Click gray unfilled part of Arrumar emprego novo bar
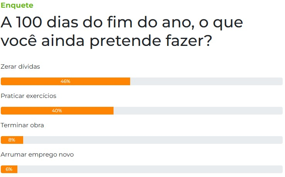 [150, 169]
